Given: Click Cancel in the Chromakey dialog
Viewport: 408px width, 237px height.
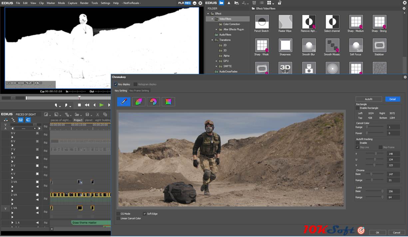Looking at the screenshot, I should (x=396, y=232).
